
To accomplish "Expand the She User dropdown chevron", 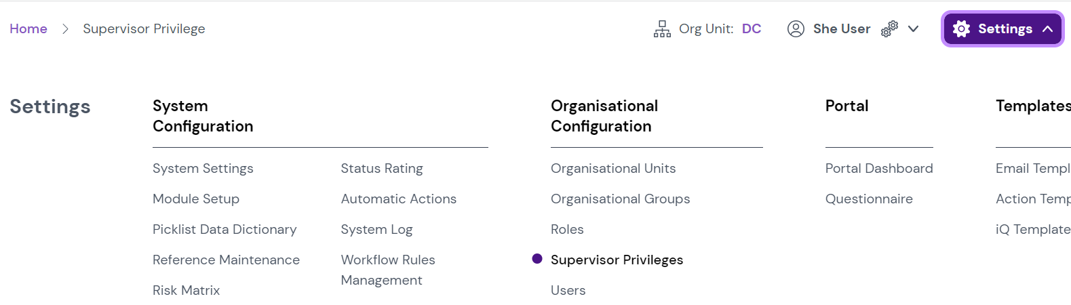I will 913,28.
